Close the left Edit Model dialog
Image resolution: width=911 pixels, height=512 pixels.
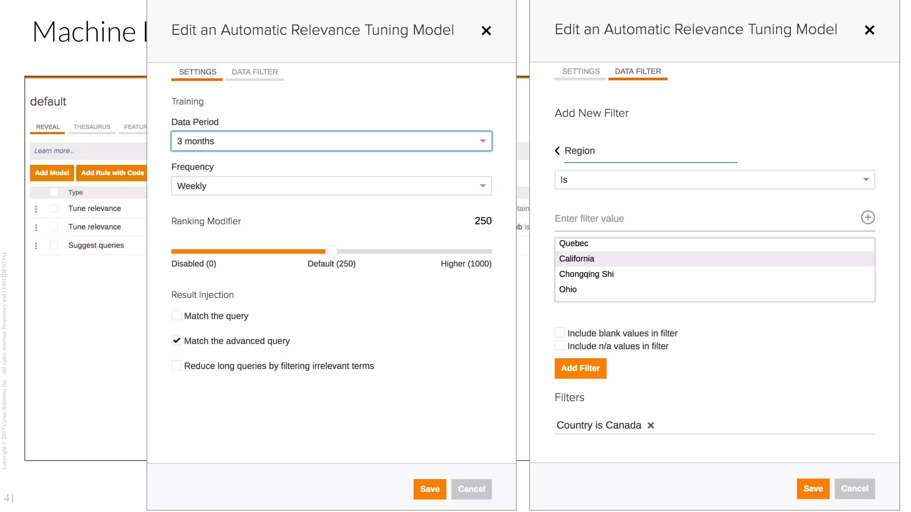[x=486, y=31]
